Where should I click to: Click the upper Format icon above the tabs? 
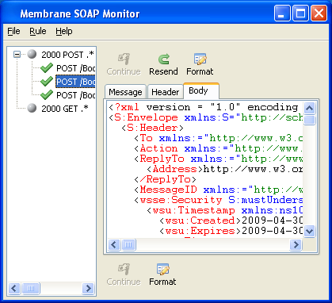pos(200,59)
